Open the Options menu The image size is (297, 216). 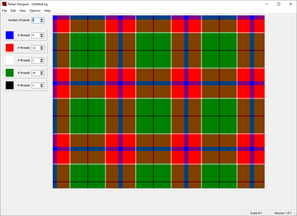coord(35,11)
